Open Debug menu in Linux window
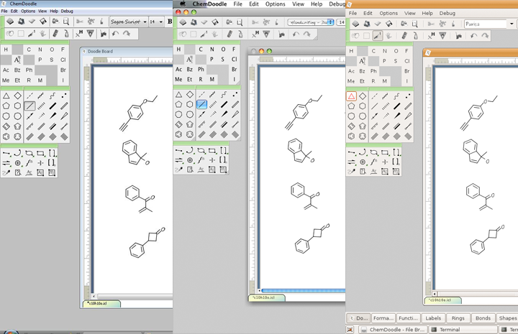The width and height of the screenshot is (518, 334). click(447, 13)
